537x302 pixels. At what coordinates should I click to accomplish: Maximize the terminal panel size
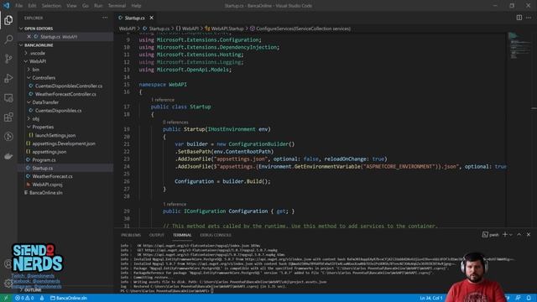click(519, 235)
